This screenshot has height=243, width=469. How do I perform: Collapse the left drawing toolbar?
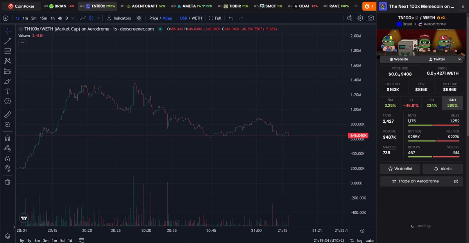click(x=14, y=227)
